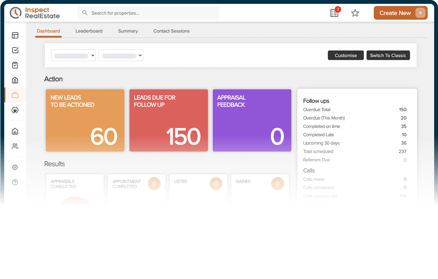
Task: Open the home icon in sidebar
Action: [15, 131]
